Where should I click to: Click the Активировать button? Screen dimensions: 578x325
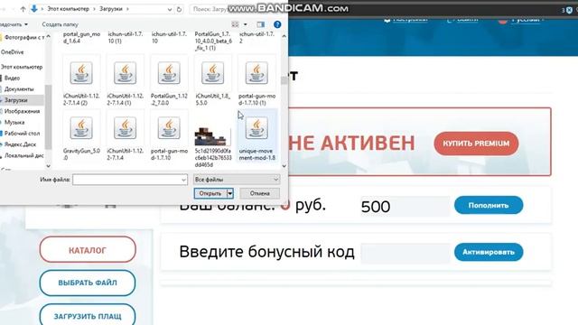pyautogui.click(x=489, y=252)
